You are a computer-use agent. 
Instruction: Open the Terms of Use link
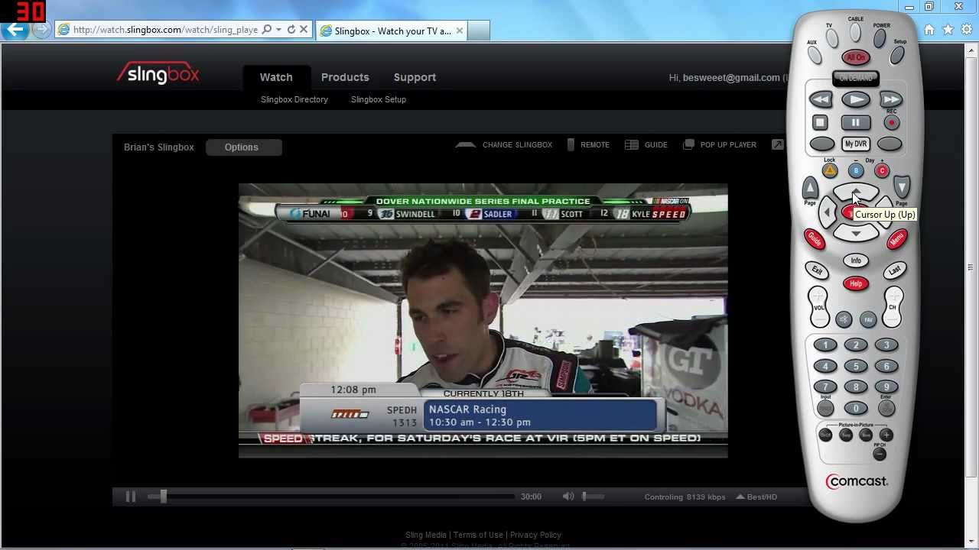[478, 535]
